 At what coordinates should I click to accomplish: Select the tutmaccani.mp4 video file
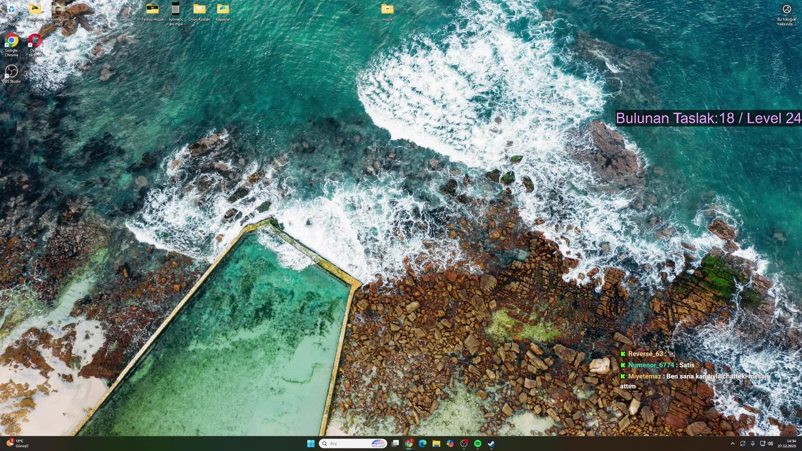tap(175, 14)
